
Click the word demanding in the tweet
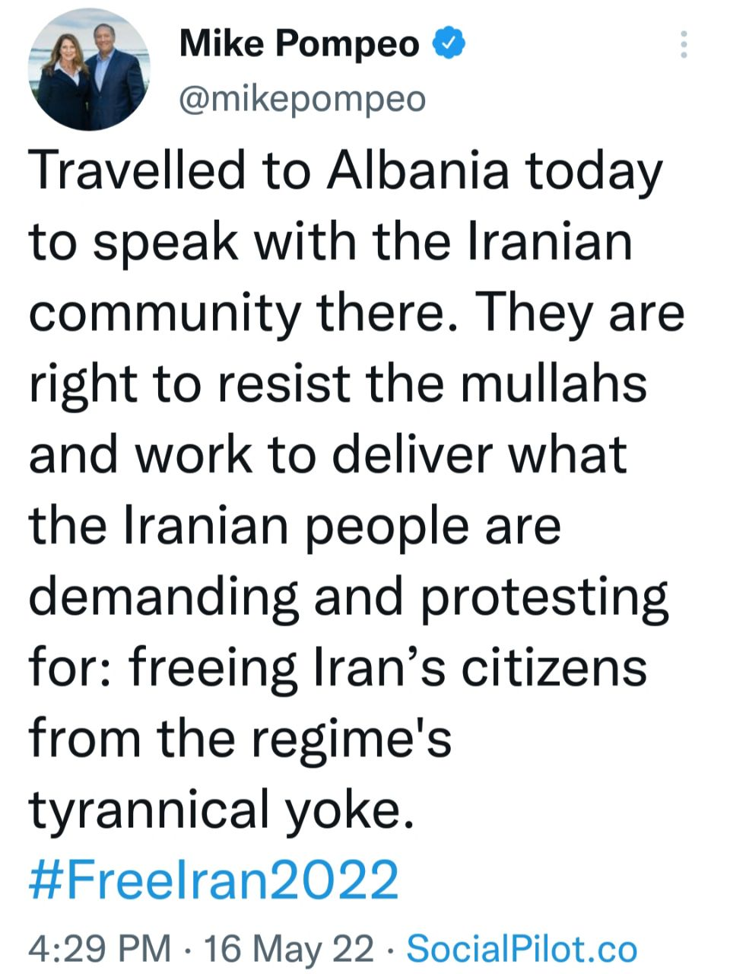[164, 597]
